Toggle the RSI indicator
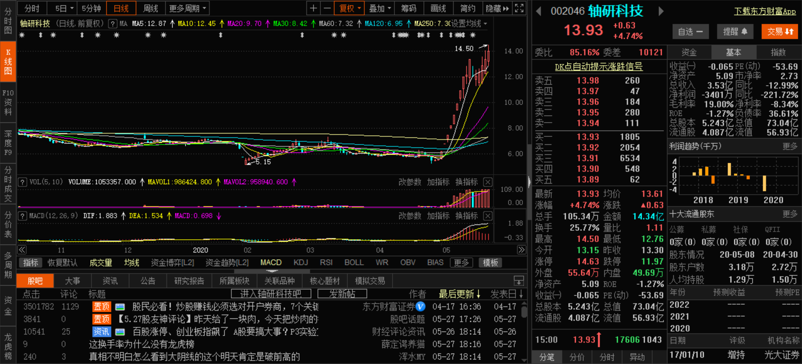 click(x=326, y=263)
